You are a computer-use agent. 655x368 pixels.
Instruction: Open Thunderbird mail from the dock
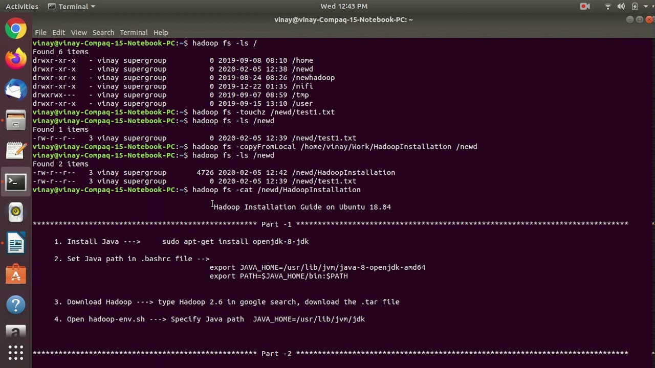click(16, 89)
